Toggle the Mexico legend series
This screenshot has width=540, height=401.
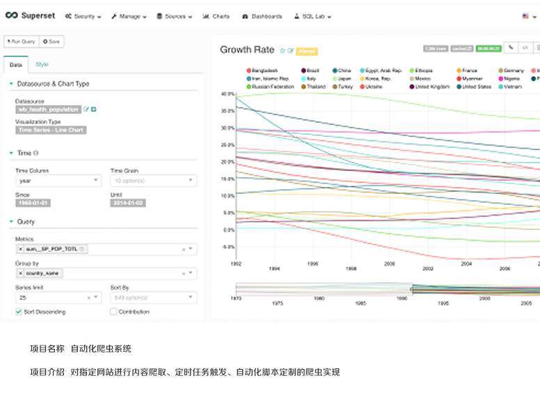pos(420,79)
